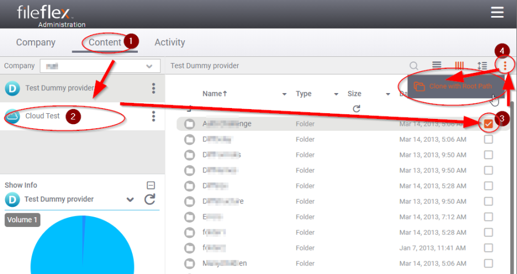Open the Company selector dropdown

tap(100, 66)
